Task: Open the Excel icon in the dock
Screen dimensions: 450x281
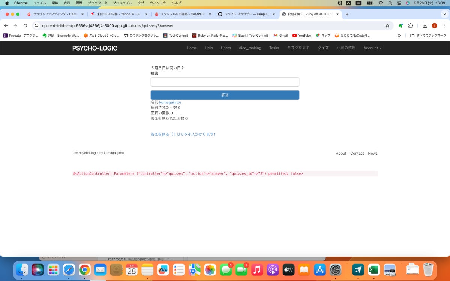Action: click(373, 269)
